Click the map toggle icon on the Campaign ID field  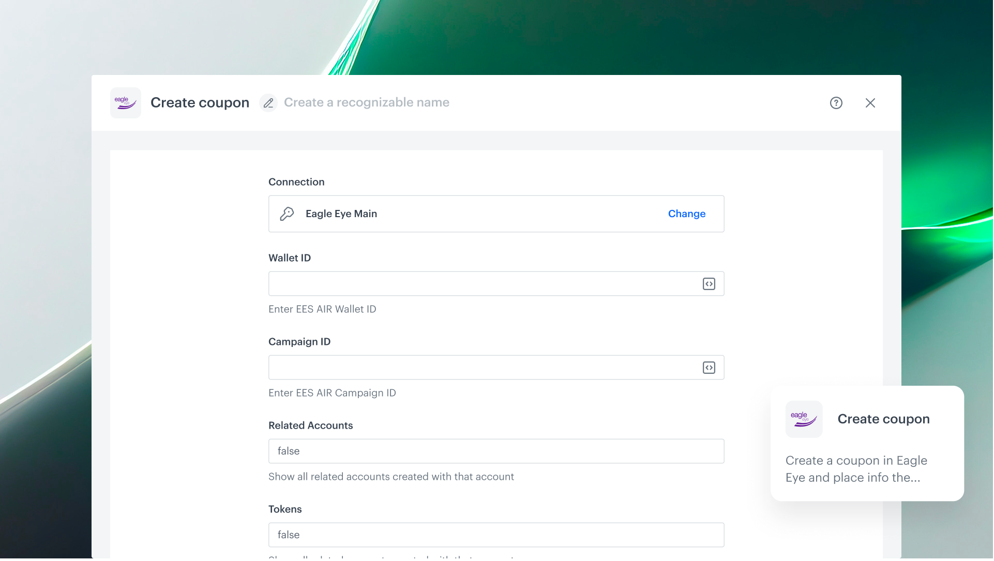tap(709, 367)
